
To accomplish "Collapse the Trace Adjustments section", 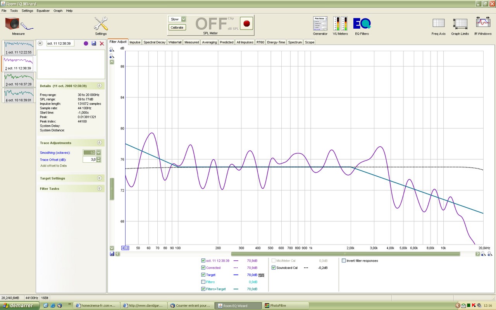I will point(99,143).
